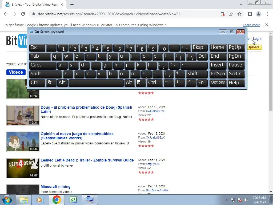Toggle the left Alt key

click(x=62, y=83)
